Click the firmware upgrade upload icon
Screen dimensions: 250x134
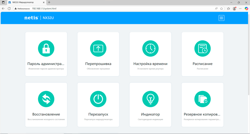click(x=98, y=48)
